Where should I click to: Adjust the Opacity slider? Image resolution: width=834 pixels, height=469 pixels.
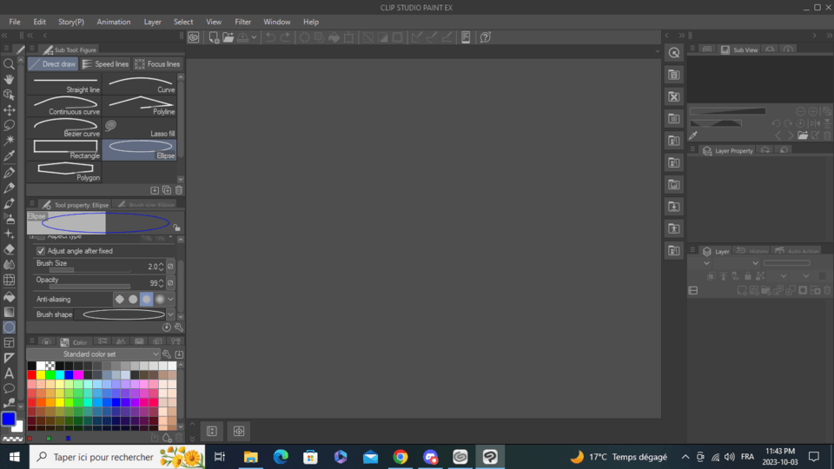tap(89, 287)
